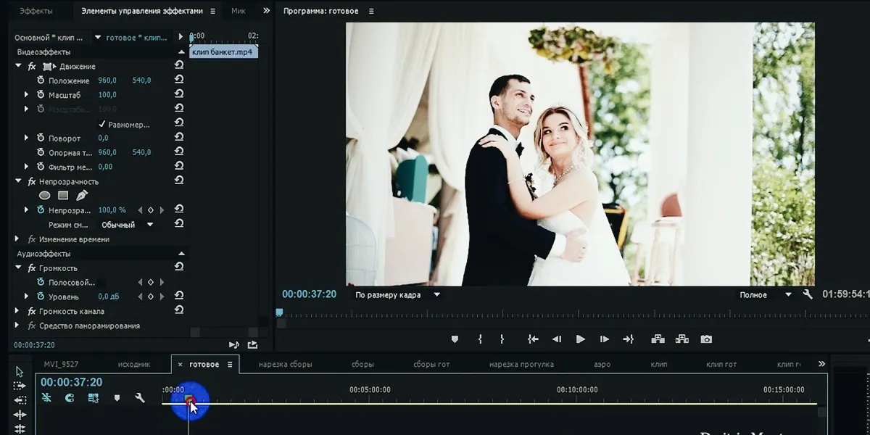Click the Положение X value 960,0

[x=107, y=80]
